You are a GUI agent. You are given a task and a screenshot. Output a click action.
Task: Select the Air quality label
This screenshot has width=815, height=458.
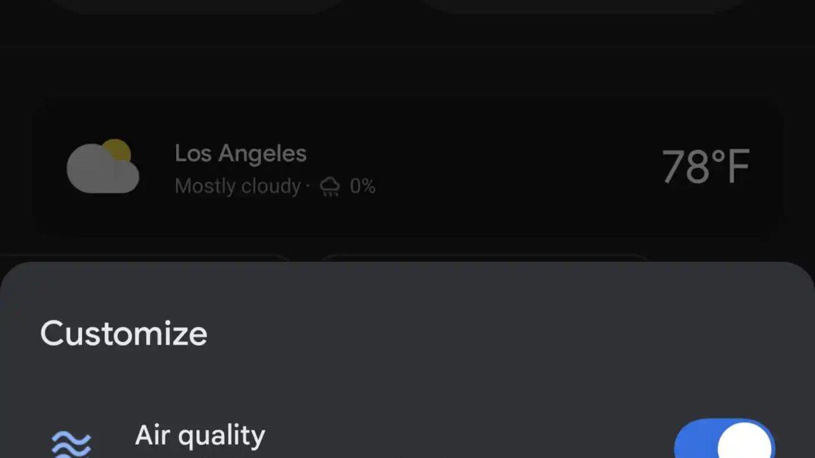(x=200, y=436)
